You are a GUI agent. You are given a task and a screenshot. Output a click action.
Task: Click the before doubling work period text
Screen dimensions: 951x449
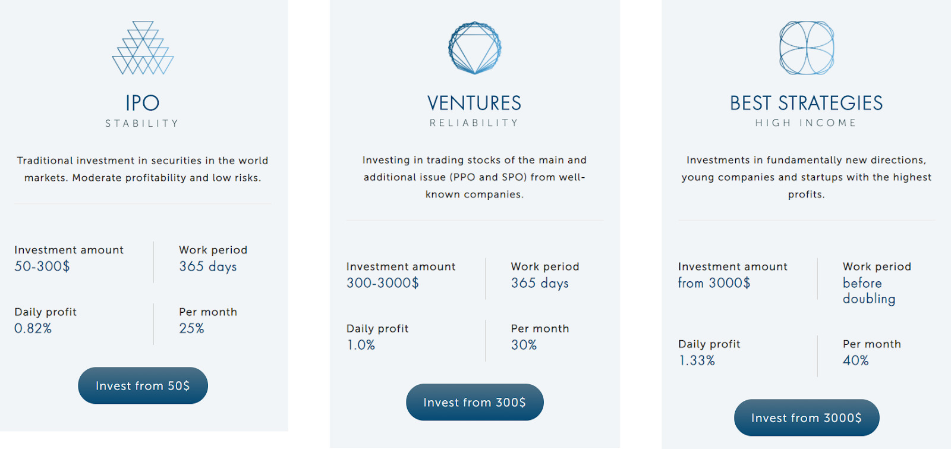(868, 291)
